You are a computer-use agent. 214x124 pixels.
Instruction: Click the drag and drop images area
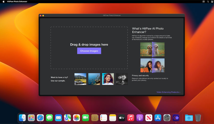[89, 48]
